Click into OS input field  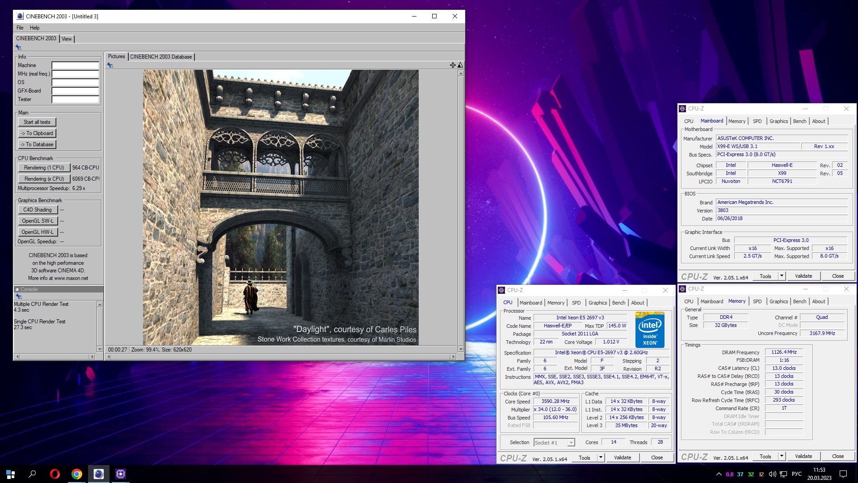coord(75,82)
